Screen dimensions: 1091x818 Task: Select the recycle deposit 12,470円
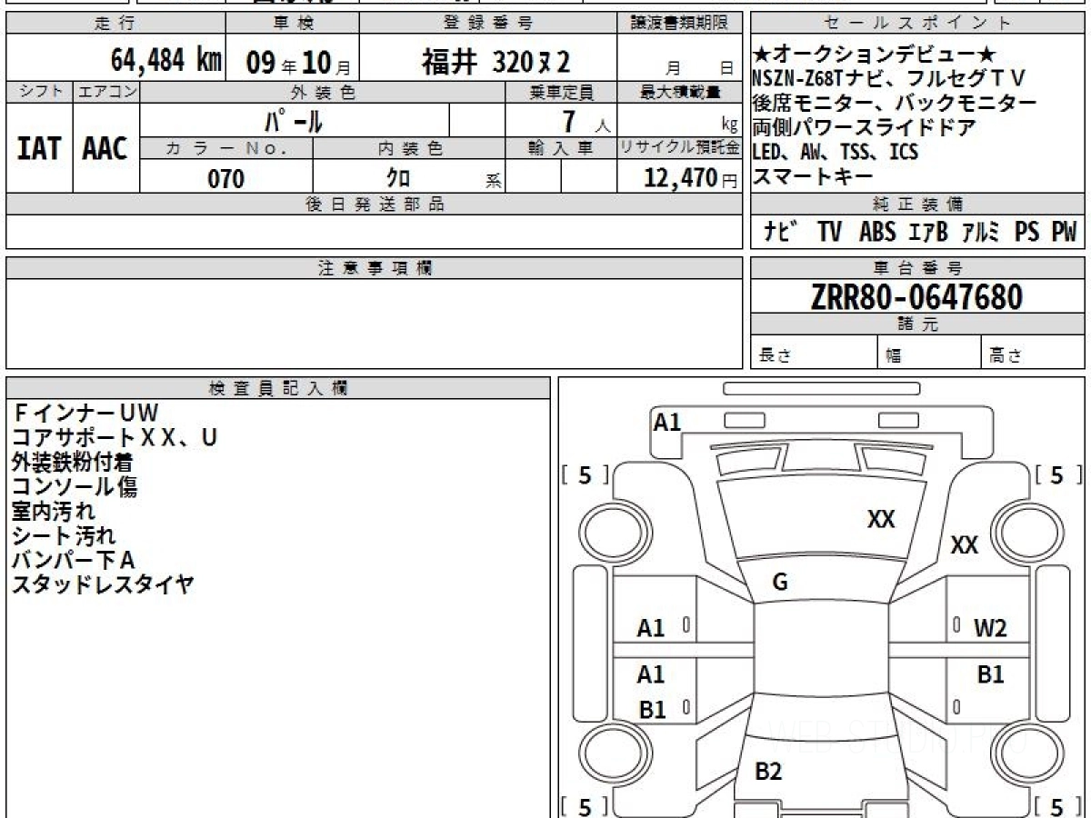point(691,178)
